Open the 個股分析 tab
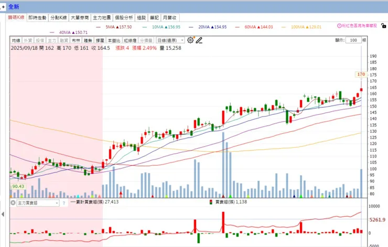The height and width of the screenshot is (247, 388). tap(124, 18)
